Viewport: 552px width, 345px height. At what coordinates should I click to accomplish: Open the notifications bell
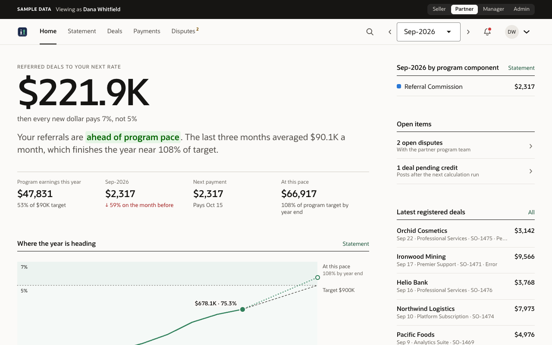pyautogui.click(x=487, y=31)
